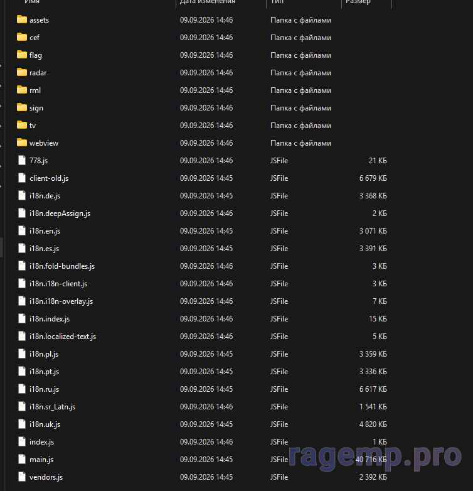Select the tv folder name
Image resolution: width=473 pixels, height=491 pixels.
(x=33, y=126)
